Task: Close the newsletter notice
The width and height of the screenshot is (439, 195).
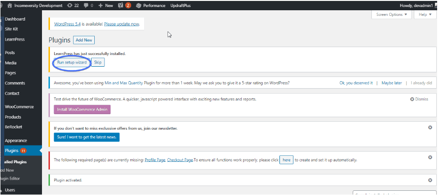Action: click(x=430, y=127)
